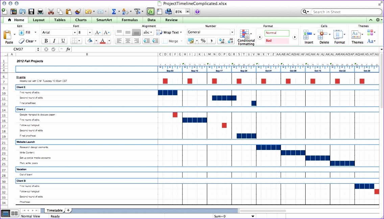Add a new sheet with the plus button
The height and width of the screenshot is (219, 384).
coord(68,210)
